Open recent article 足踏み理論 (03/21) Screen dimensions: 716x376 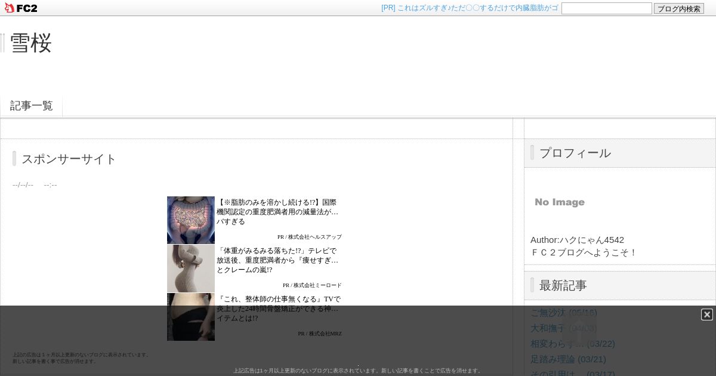point(568,359)
